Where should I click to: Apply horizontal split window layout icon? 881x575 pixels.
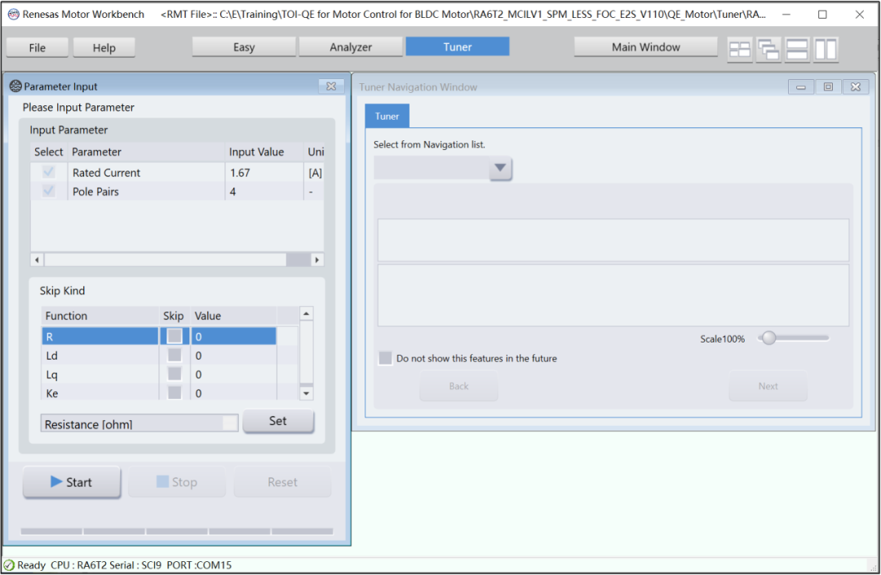tap(797, 50)
